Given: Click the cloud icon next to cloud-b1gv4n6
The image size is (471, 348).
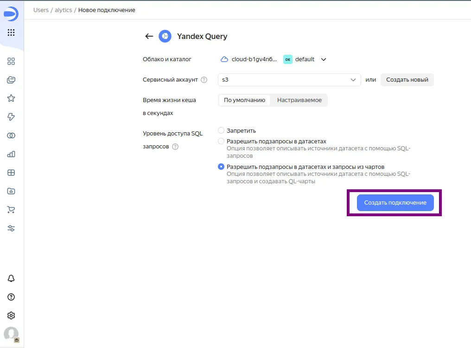Looking at the screenshot, I should coord(224,59).
